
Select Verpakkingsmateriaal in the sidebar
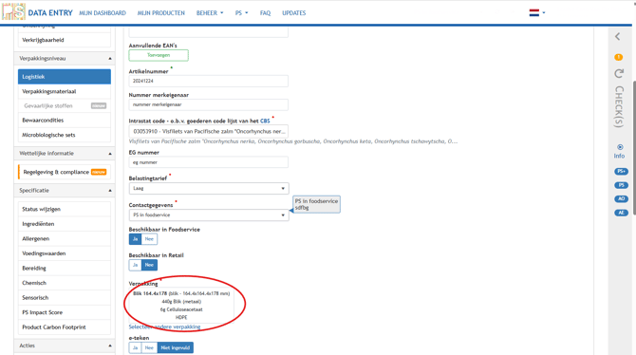(65, 91)
